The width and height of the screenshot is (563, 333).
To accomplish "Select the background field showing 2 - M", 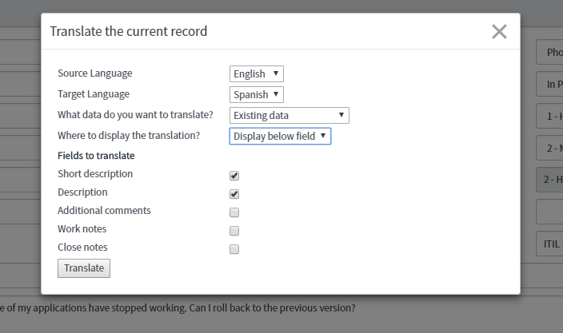I will pos(550,149).
